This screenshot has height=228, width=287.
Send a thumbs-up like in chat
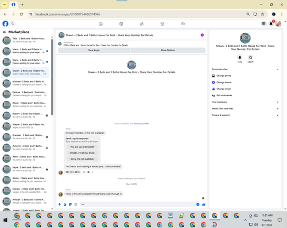coord(204,205)
